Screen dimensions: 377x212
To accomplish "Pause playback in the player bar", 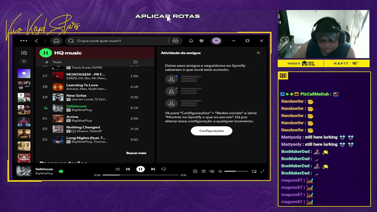I will [x=140, y=169].
